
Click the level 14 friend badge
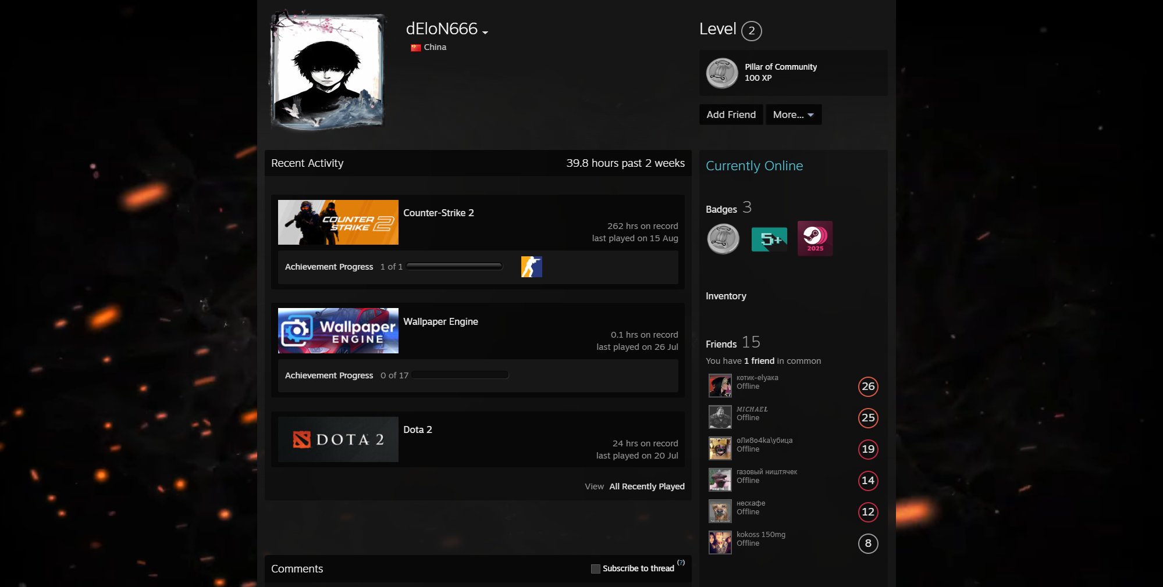pyautogui.click(x=868, y=481)
